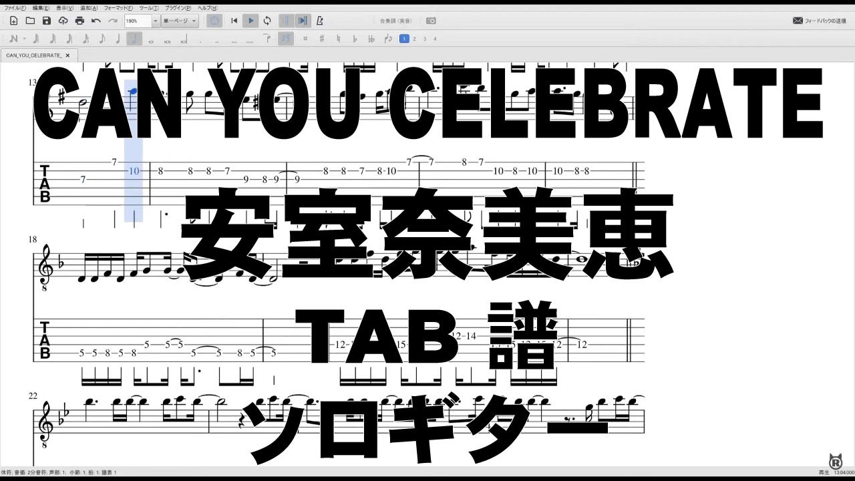The image size is (855, 481).
Task: Print the score using the printer icon
Action: (80, 21)
